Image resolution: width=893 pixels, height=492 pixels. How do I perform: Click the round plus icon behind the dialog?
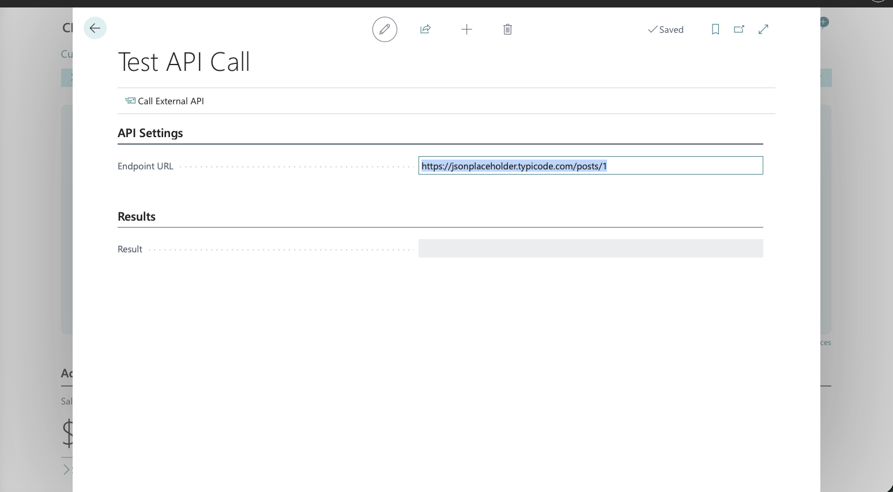pos(824,22)
